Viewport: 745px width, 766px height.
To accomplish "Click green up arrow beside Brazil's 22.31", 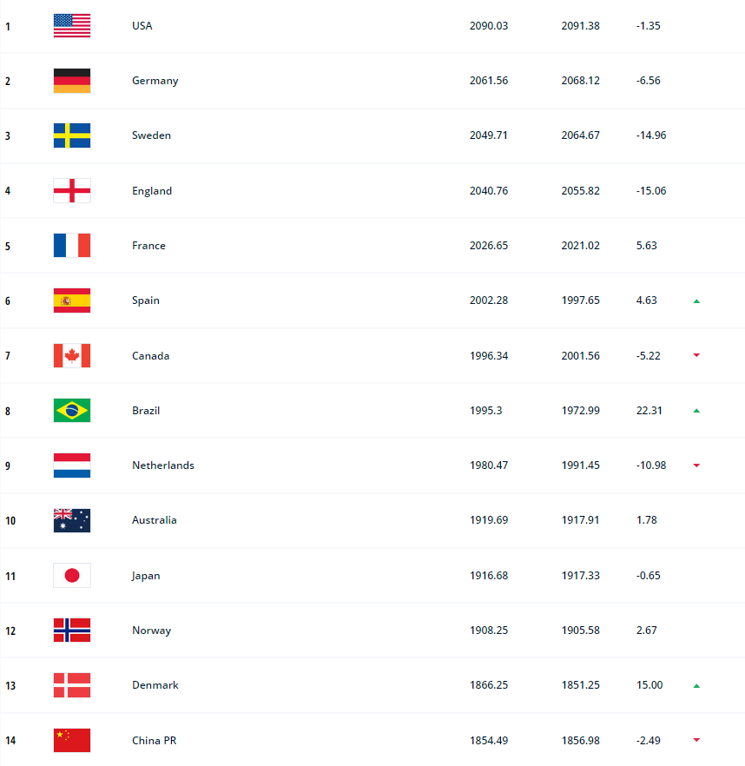I will [x=696, y=411].
